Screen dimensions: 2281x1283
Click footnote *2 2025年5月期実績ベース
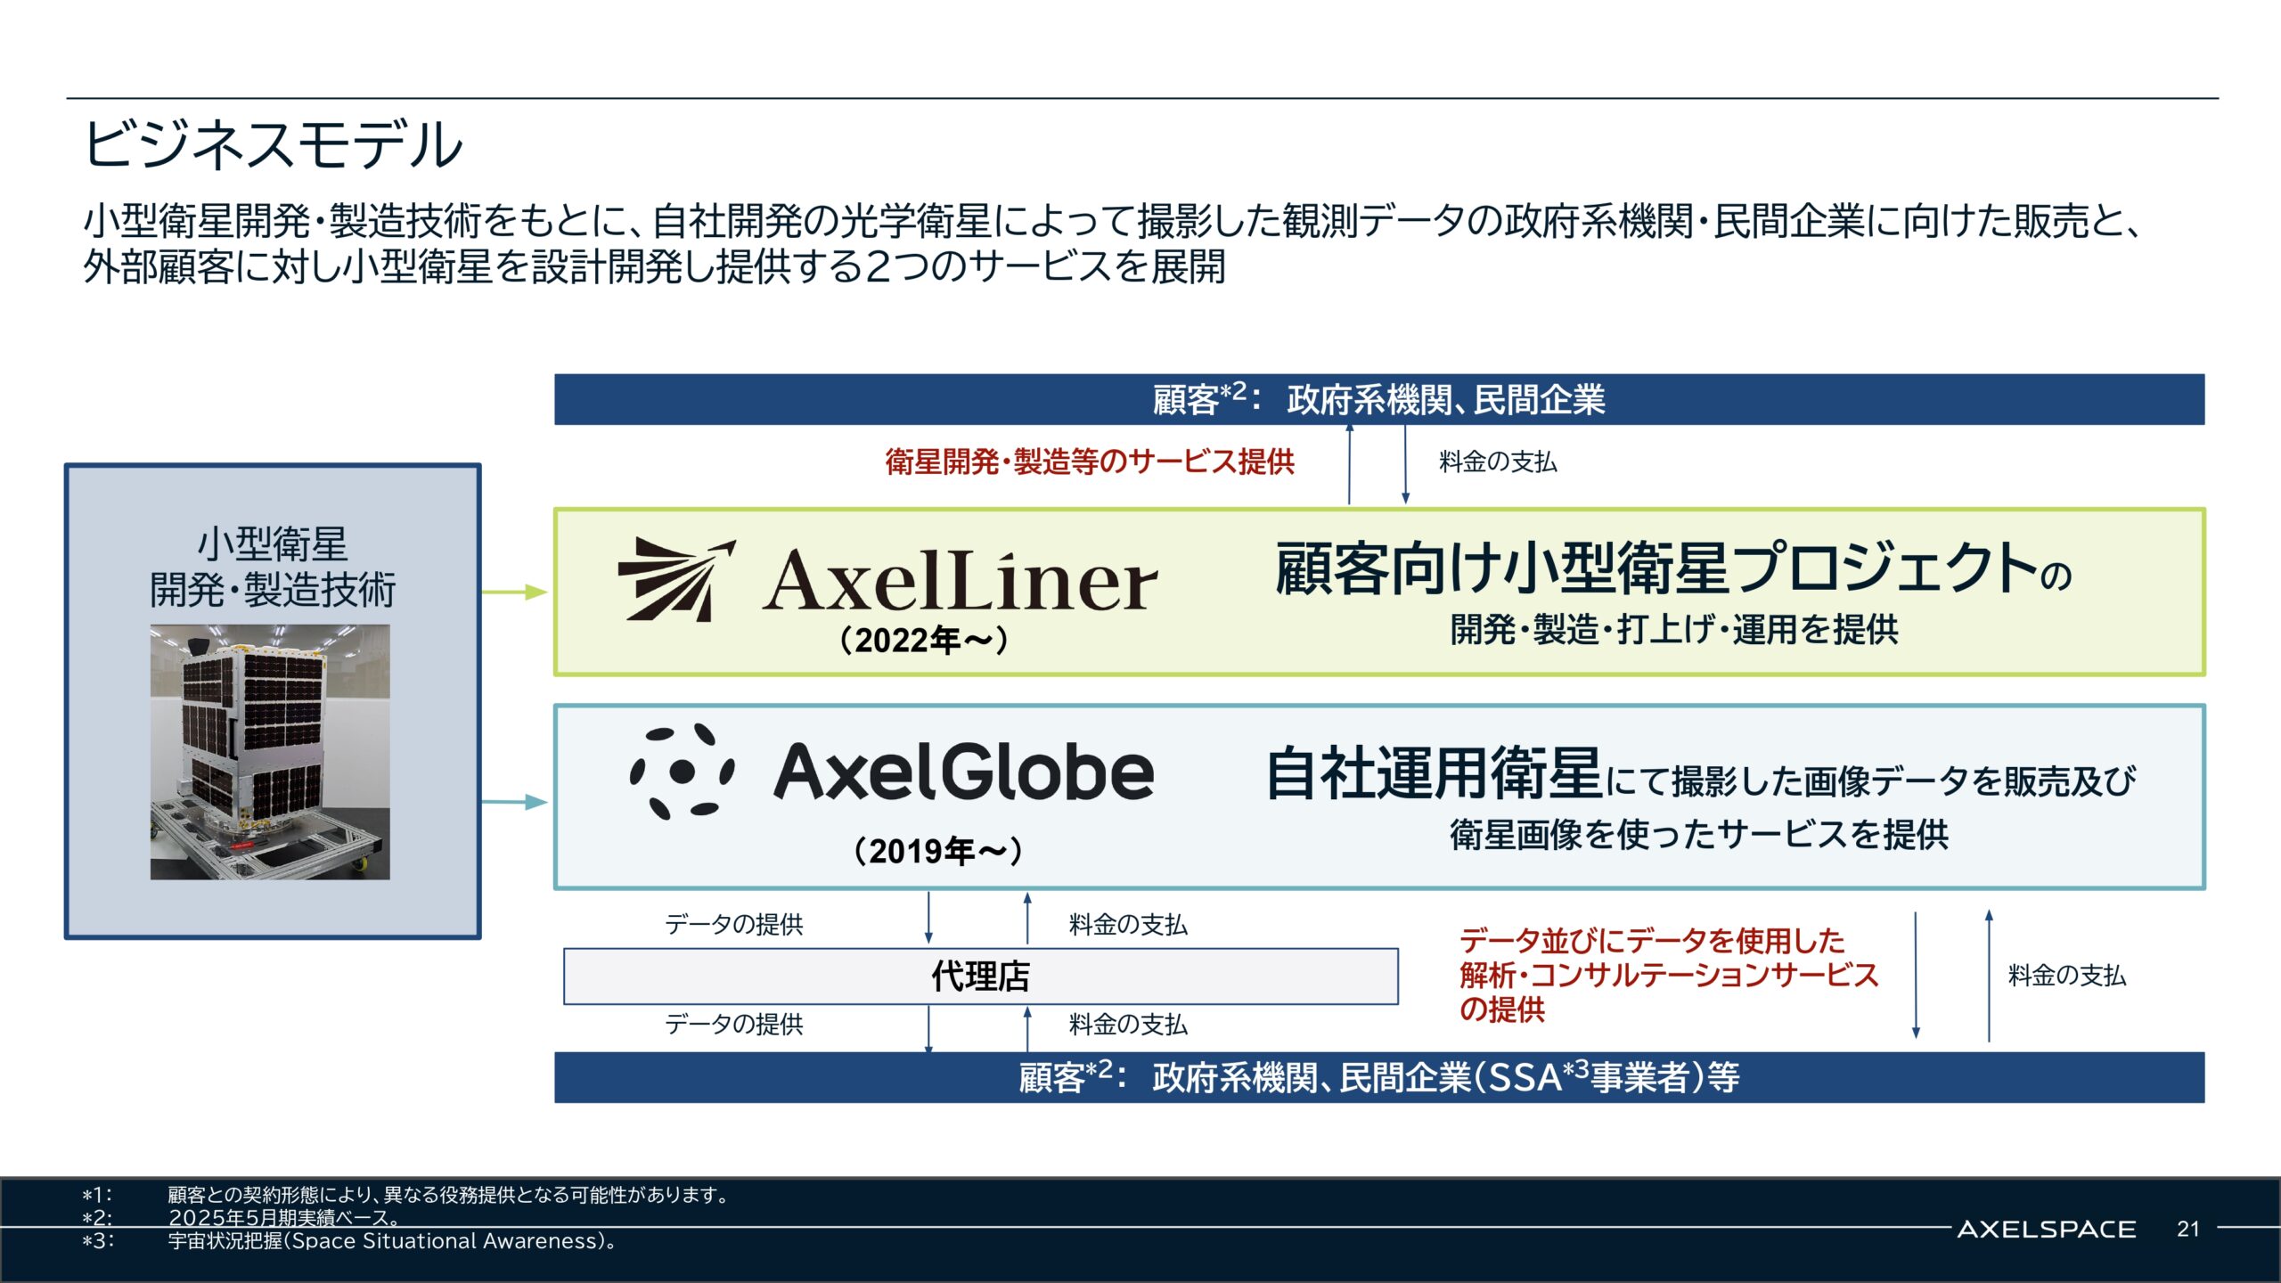[x=242, y=1217]
